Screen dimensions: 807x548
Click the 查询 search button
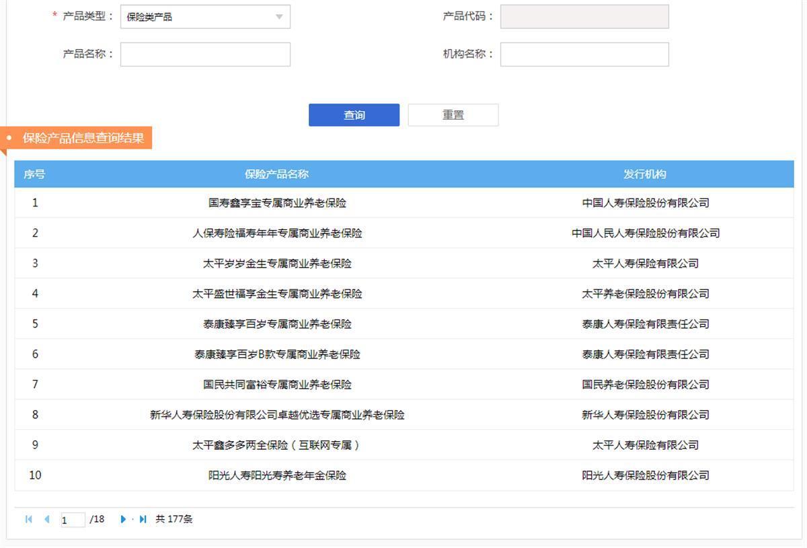pyautogui.click(x=354, y=115)
